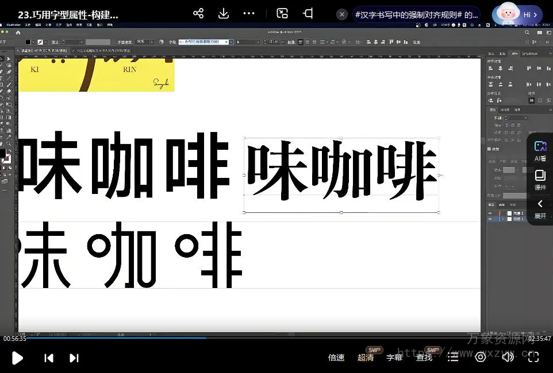This screenshot has width=553, height=373.
Task: Click the share icon in the top bar
Action: [198, 14]
